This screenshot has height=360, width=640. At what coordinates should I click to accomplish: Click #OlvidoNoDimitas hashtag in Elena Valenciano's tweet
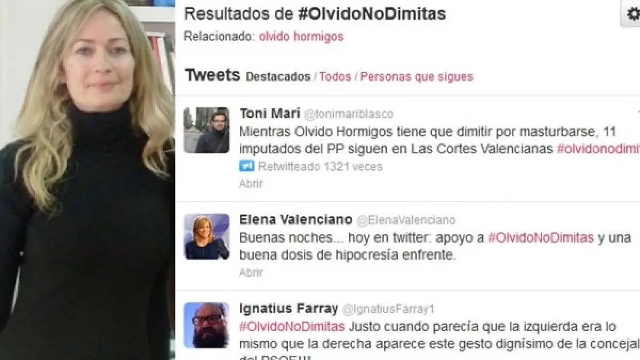pyautogui.click(x=541, y=238)
